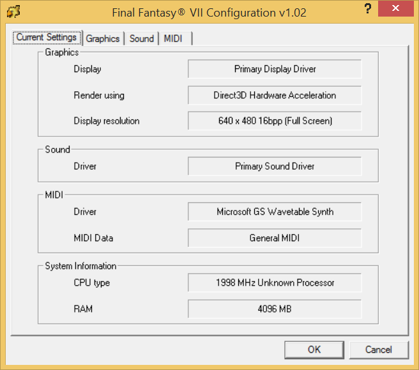Click the CPU type label
The image size is (419, 370).
(92, 283)
